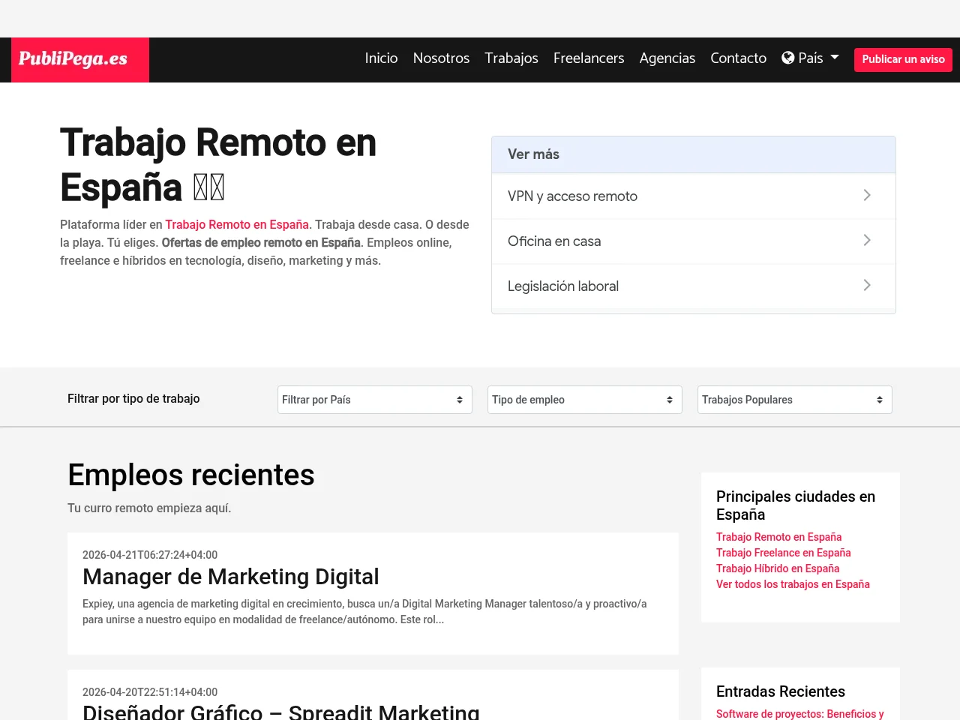Open Trabajos from the navbar
This screenshot has width=960, height=720.
coord(511,58)
